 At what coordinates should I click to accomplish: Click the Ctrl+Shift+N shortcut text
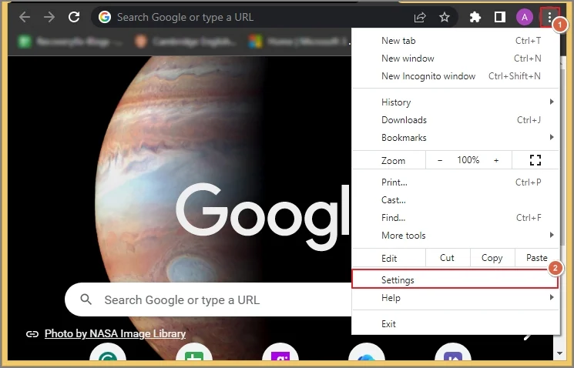click(x=515, y=76)
